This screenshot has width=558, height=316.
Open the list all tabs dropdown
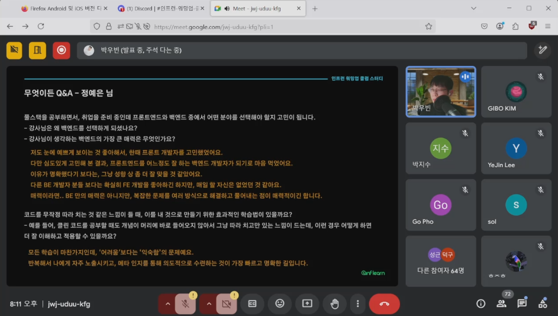(474, 8)
